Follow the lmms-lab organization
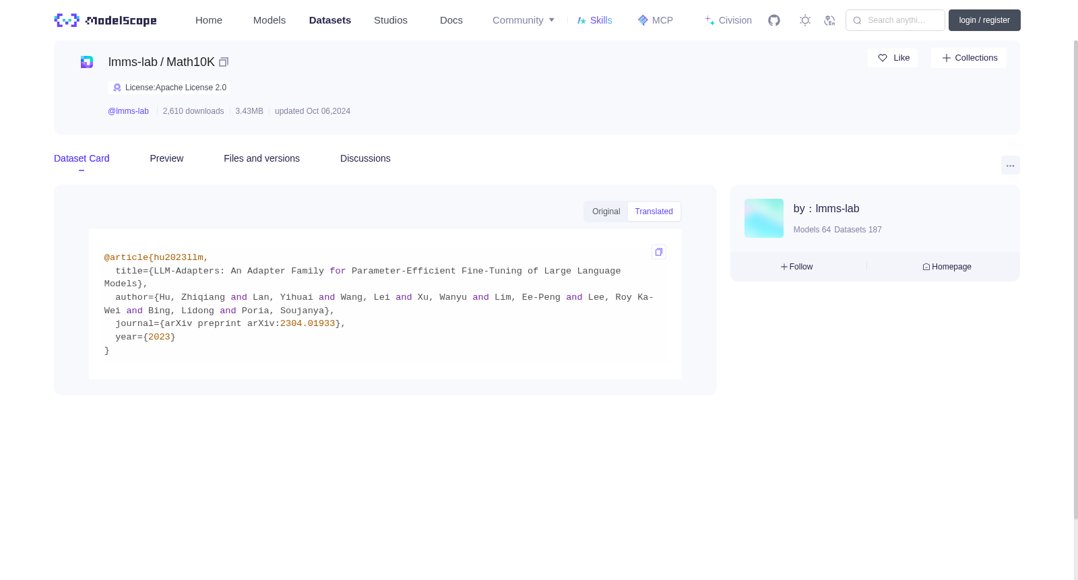The image size is (1078, 580). (796, 267)
